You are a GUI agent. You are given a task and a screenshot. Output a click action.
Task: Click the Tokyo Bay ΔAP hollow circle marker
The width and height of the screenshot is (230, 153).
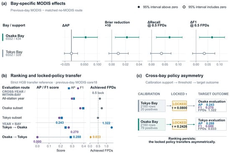(x=71, y=53)
